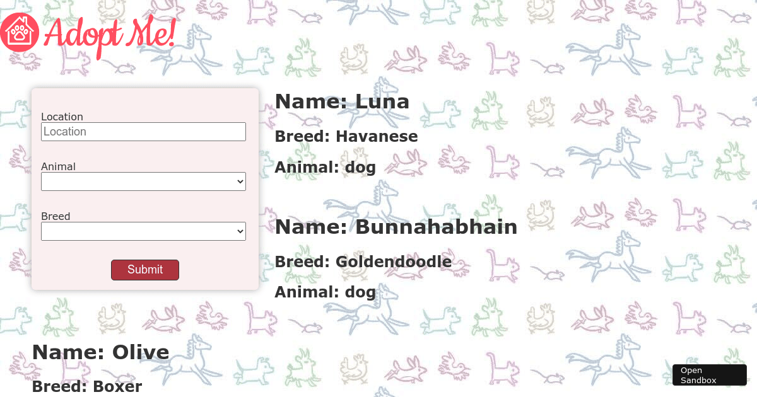Click Luna's Havanese breed line
This screenshot has height=397, width=757.
point(346,137)
